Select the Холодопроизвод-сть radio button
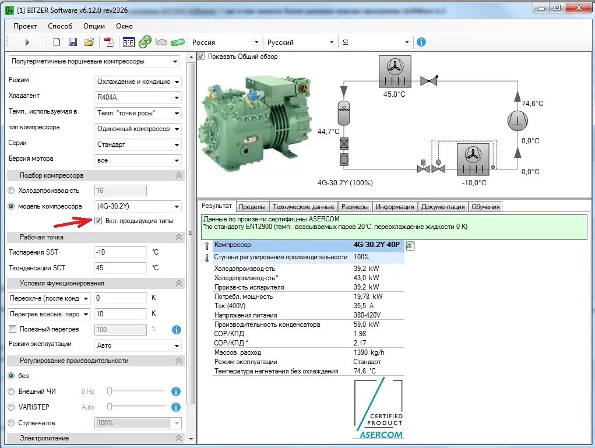This screenshot has width=595, height=448. point(11,191)
